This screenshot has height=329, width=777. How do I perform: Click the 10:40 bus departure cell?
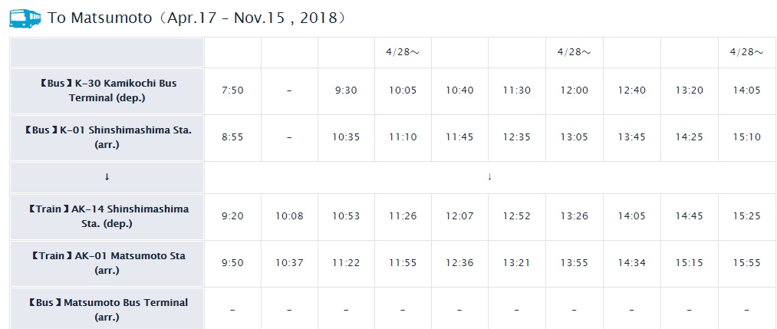[460, 90]
